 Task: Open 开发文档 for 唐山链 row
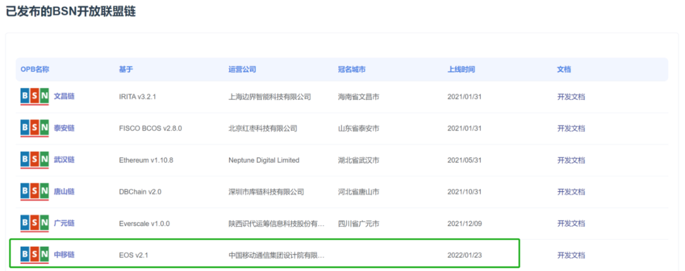tap(571, 192)
